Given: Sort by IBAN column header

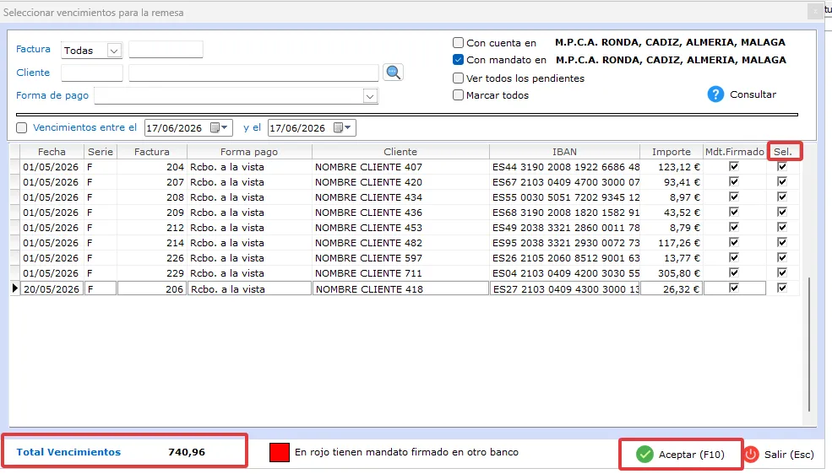Looking at the screenshot, I should 564,152.
